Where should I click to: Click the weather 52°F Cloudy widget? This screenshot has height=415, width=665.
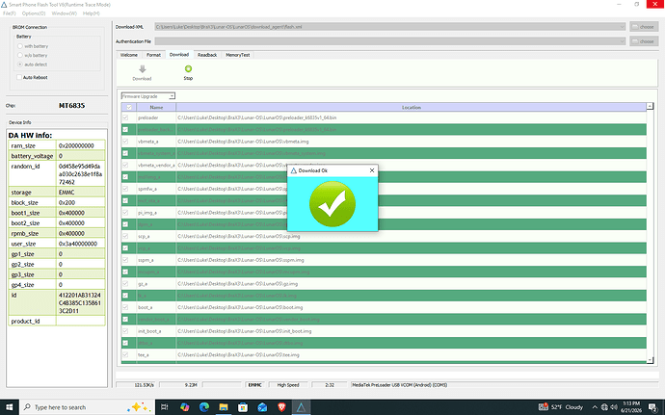pos(561,407)
